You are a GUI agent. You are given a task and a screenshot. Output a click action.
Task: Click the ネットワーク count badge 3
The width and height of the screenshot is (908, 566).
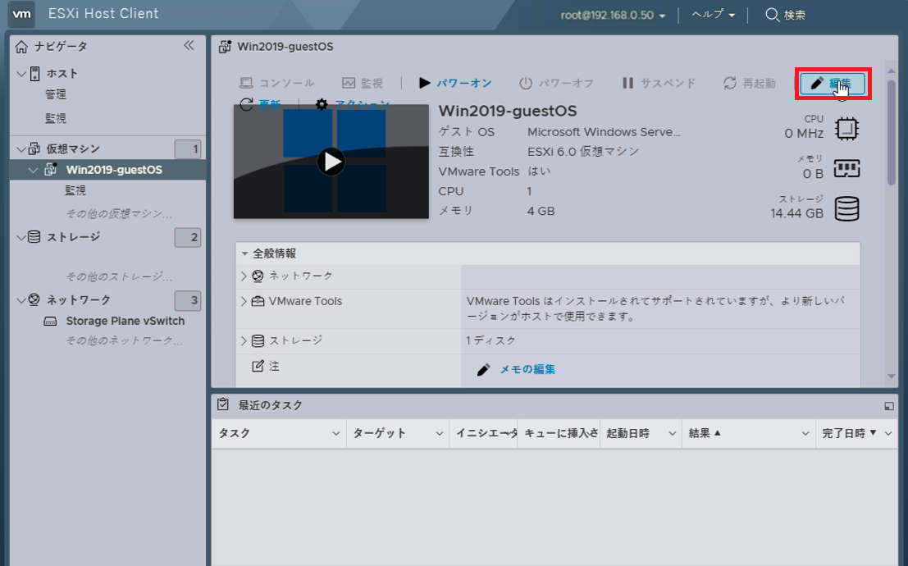coord(188,300)
